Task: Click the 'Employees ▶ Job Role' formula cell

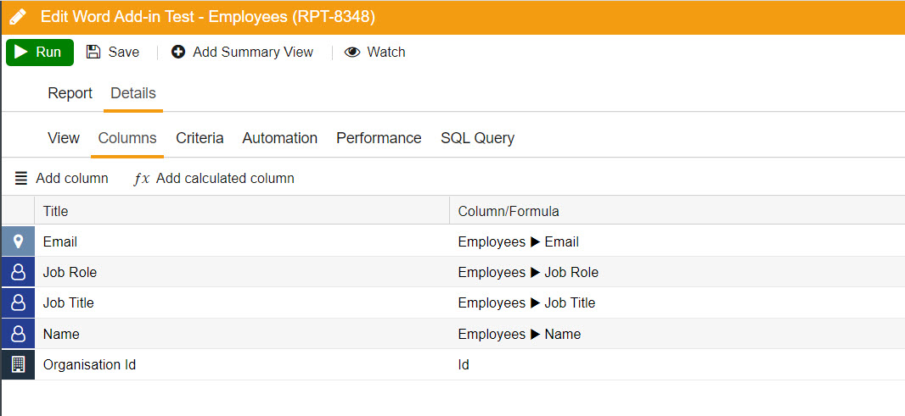Action: tap(677, 273)
